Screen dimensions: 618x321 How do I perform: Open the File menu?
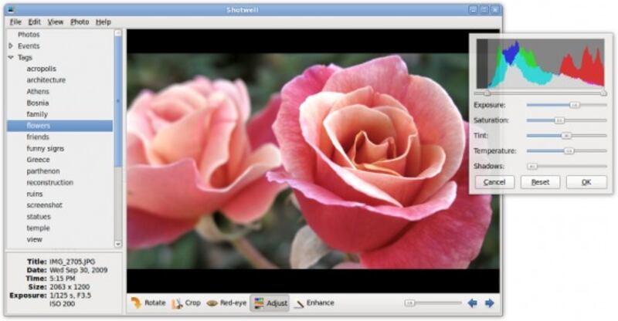coord(15,22)
